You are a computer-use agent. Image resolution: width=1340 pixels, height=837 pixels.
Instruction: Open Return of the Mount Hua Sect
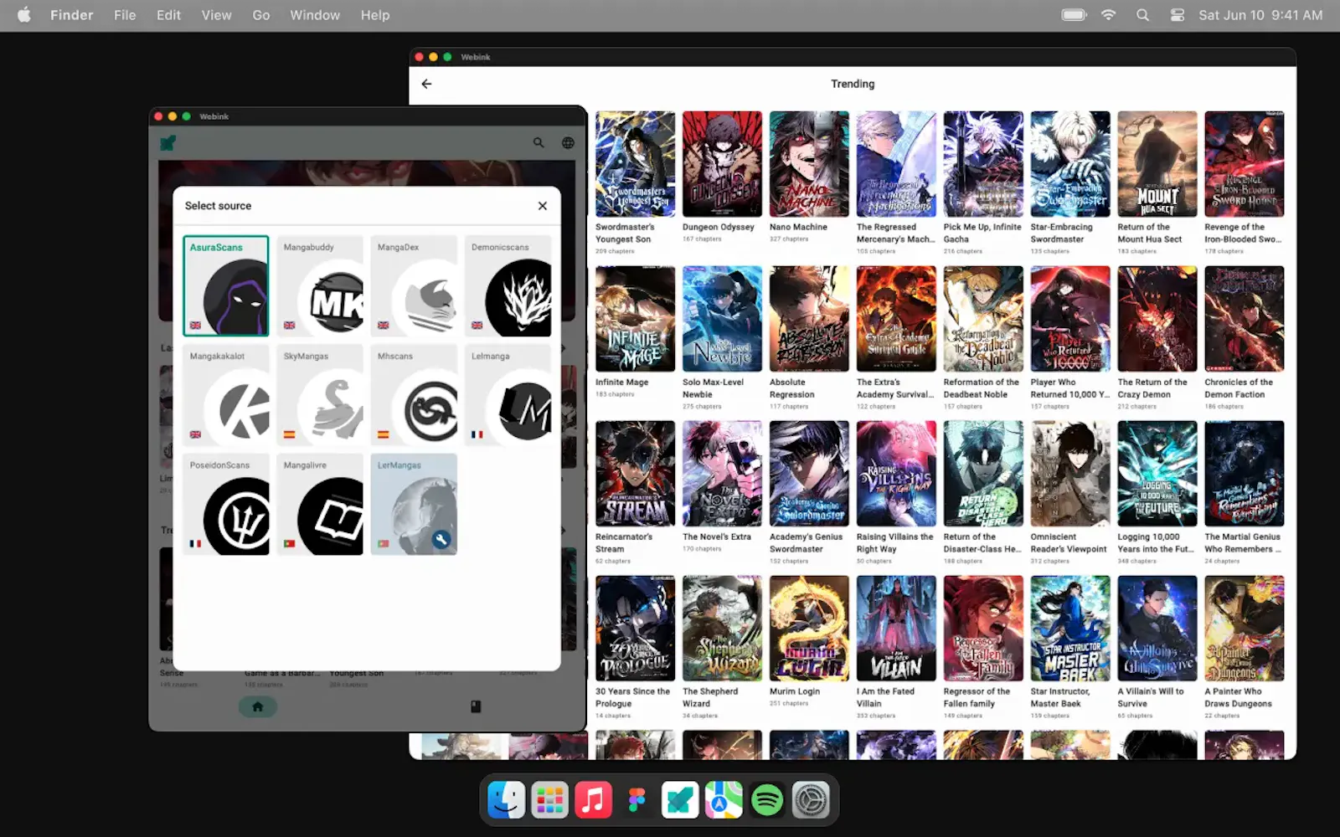point(1157,164)
